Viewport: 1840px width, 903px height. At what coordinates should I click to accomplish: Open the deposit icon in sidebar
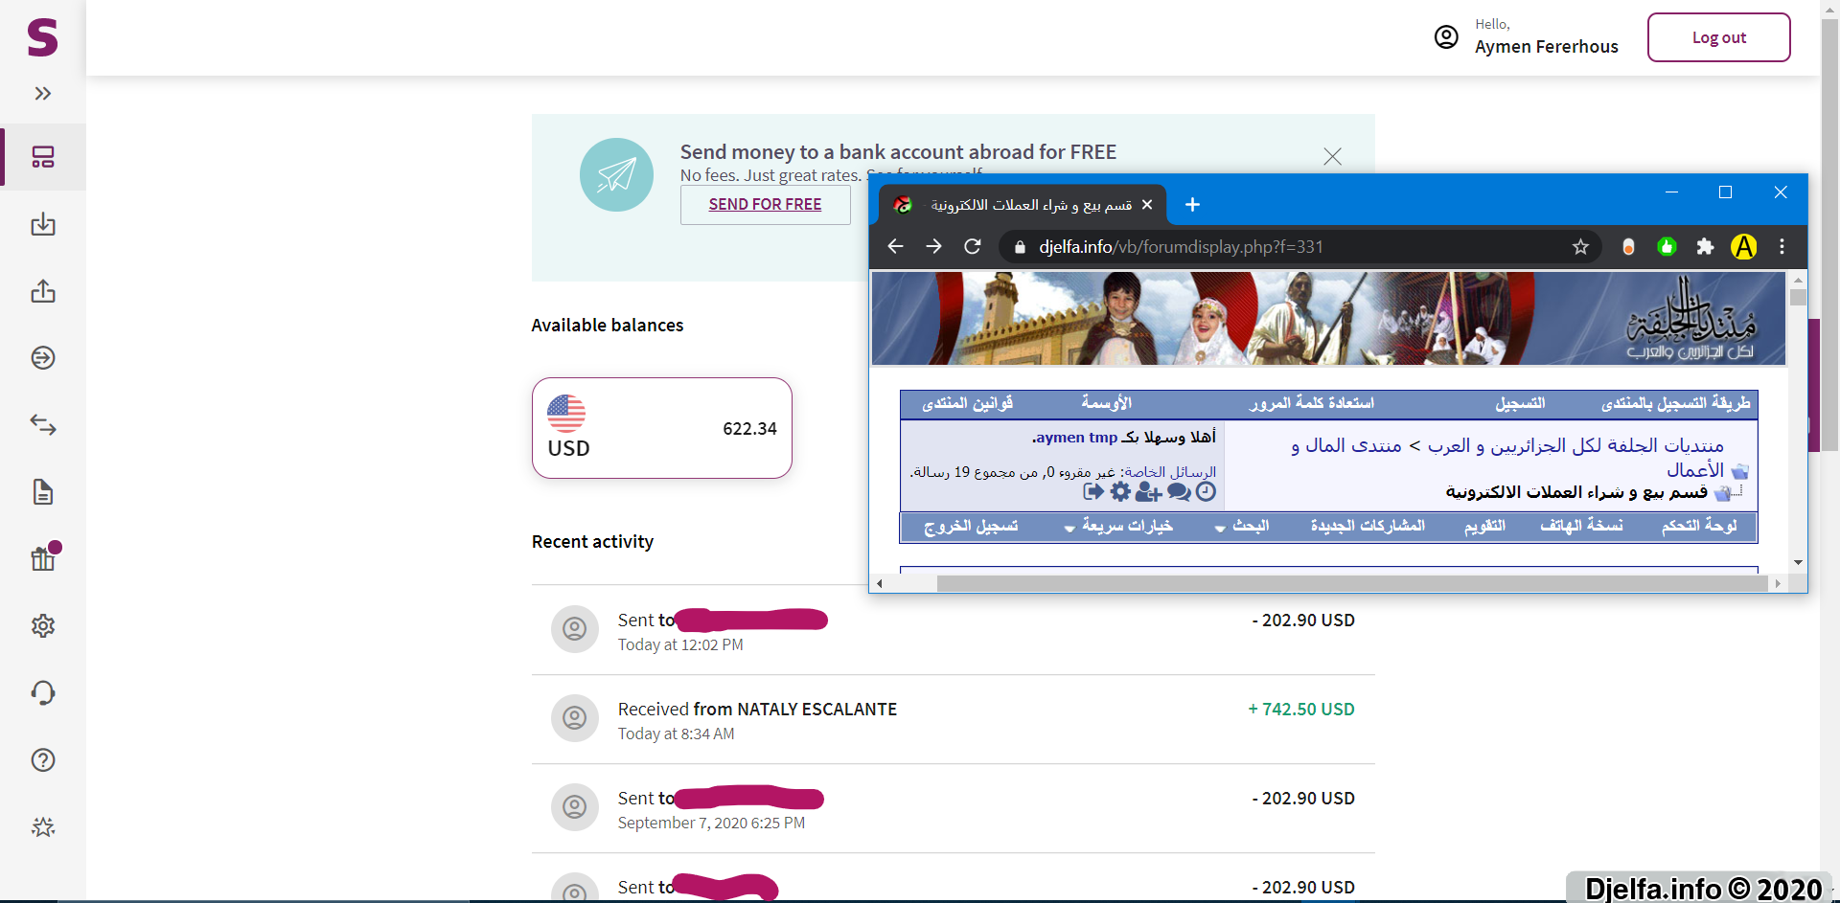(x=43, y=224)
